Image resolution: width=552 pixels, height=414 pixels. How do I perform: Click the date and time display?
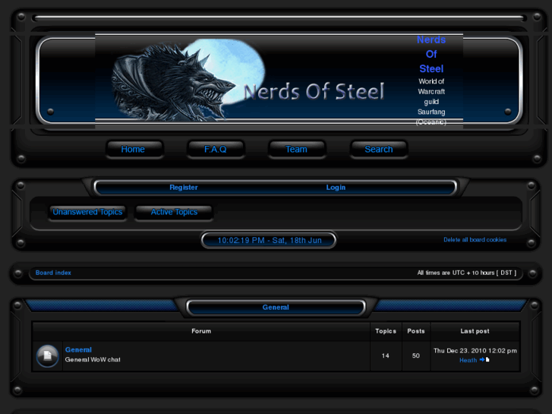(x=270, y=240)
